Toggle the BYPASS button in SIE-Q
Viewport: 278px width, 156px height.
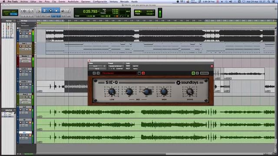click(205, 73)
